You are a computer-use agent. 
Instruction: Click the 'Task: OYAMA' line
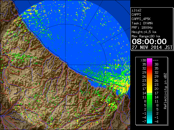pos(142,23)
